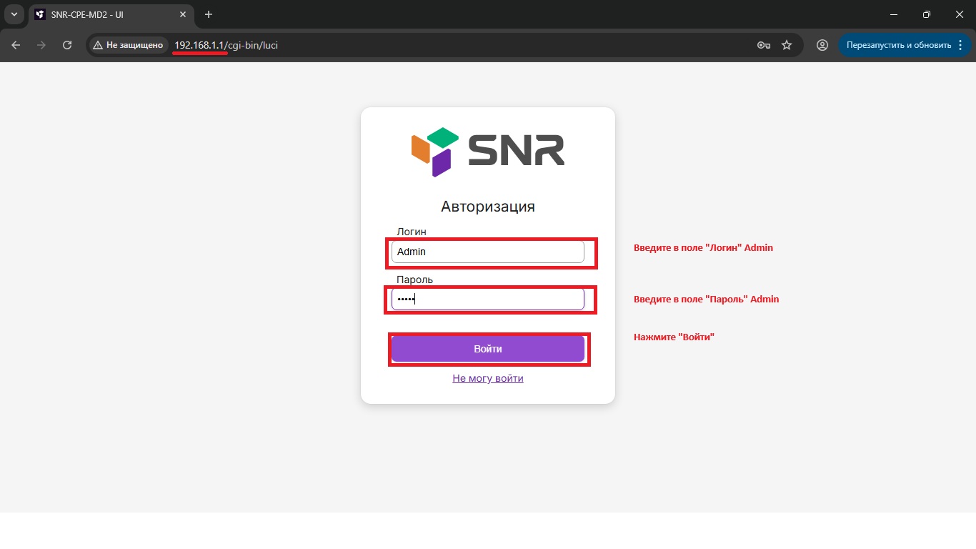
Task: Click the "Логин" field label
Action: (412, 232)
